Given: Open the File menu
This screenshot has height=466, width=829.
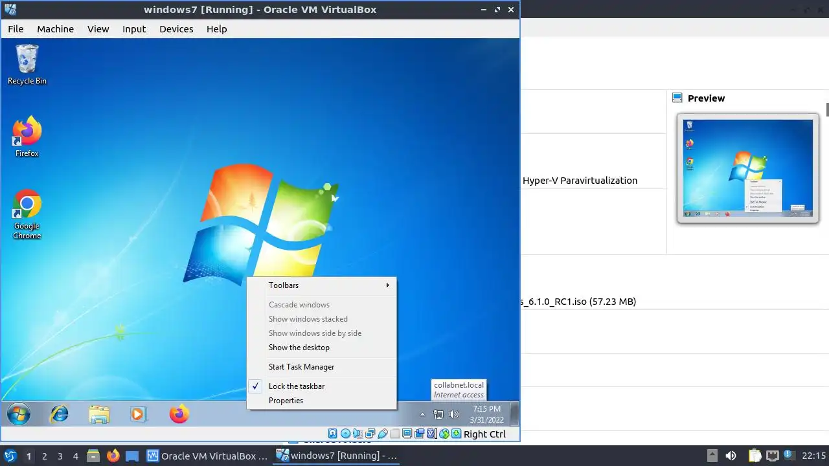Looking at the screenshot, I should pyautogui.click(x=16, y=29).
